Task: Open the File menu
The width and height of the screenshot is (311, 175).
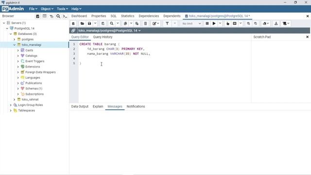Action: [x=33, y=9]
